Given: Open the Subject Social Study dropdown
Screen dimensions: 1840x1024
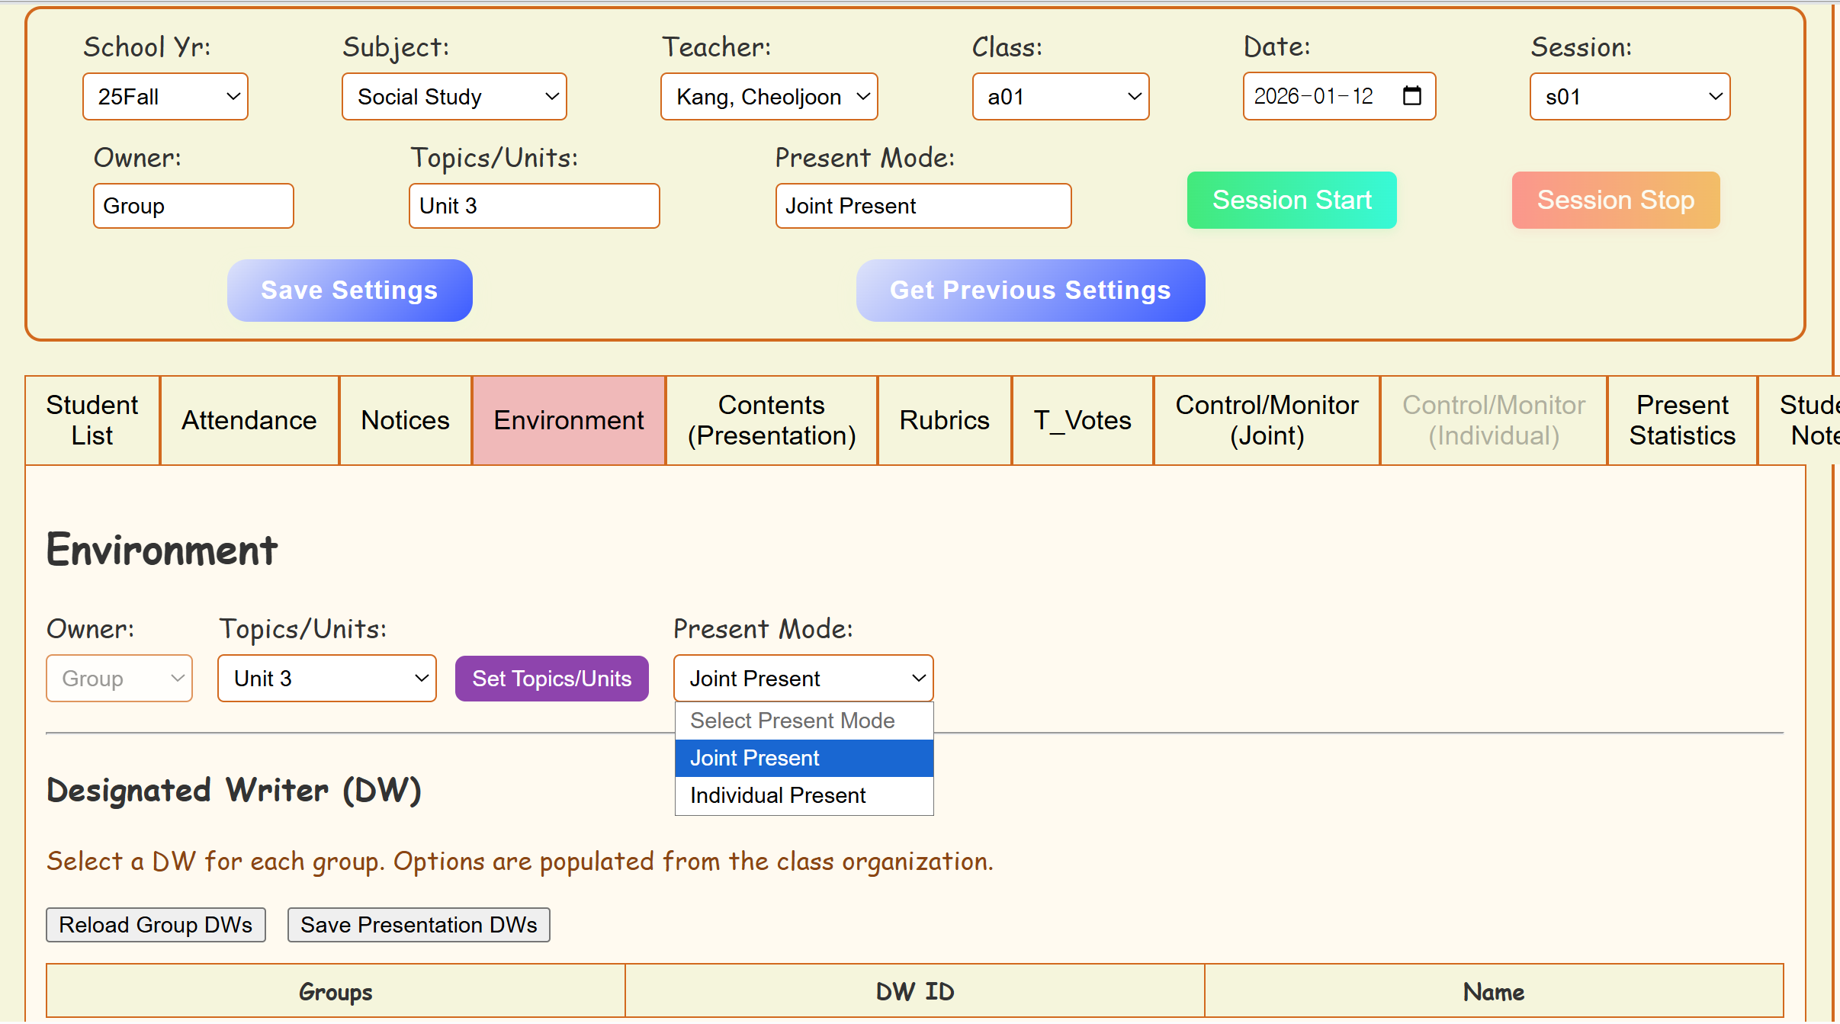Looking at the screenshot, I should click(454, 97).
